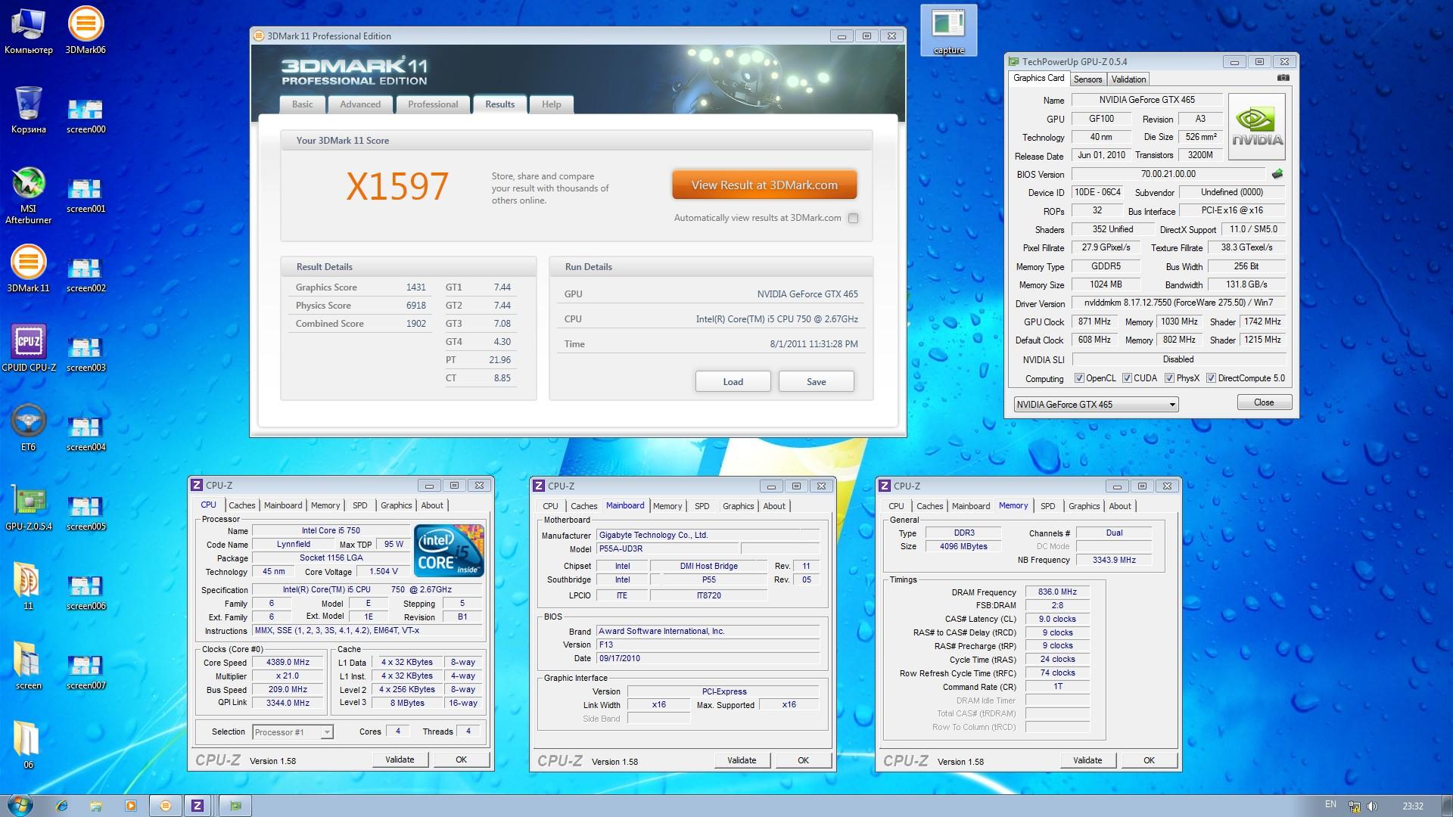Select the screen002 file on desktop

coord(86,273)
